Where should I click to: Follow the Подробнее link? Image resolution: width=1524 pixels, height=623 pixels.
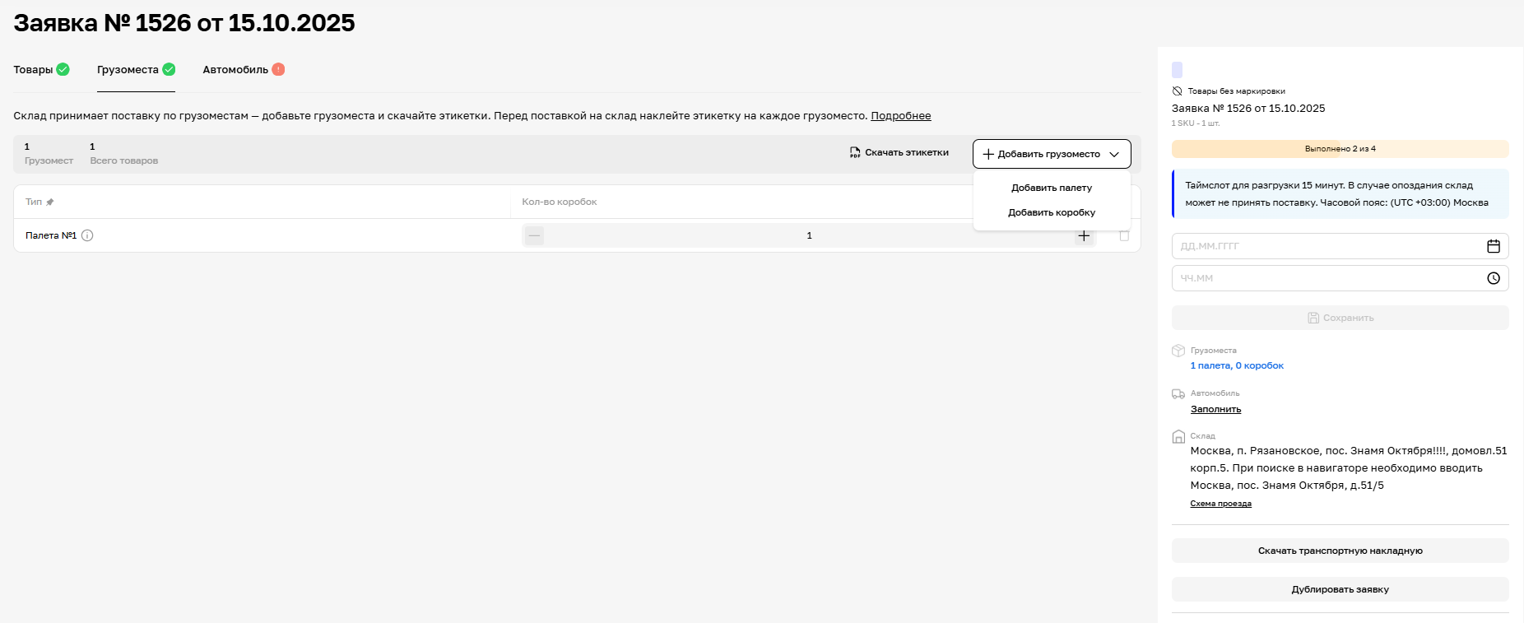click(x=901, y=116)
